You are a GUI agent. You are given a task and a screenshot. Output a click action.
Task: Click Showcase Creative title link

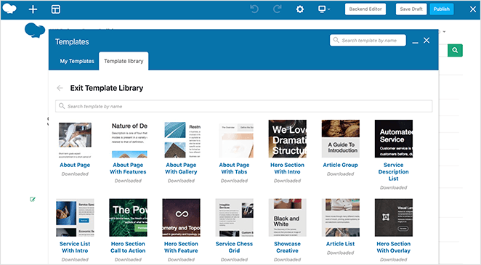288,247
